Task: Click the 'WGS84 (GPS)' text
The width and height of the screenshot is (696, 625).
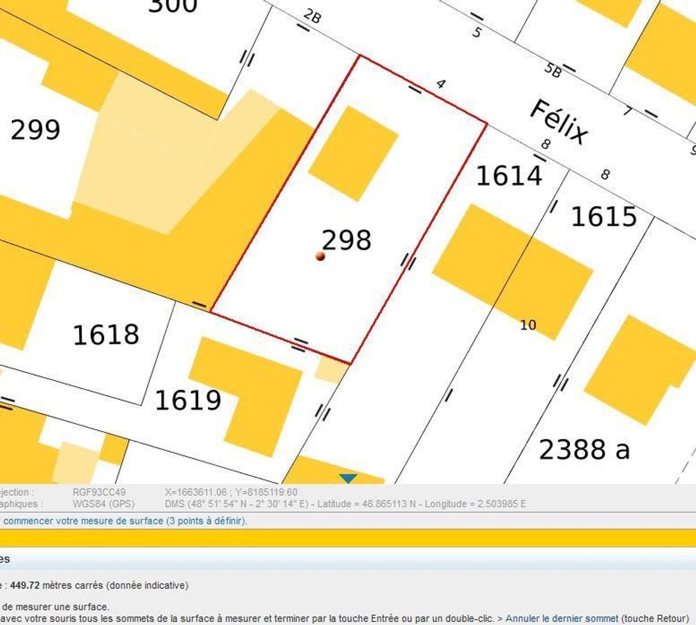Action: [x=103, y=504]
